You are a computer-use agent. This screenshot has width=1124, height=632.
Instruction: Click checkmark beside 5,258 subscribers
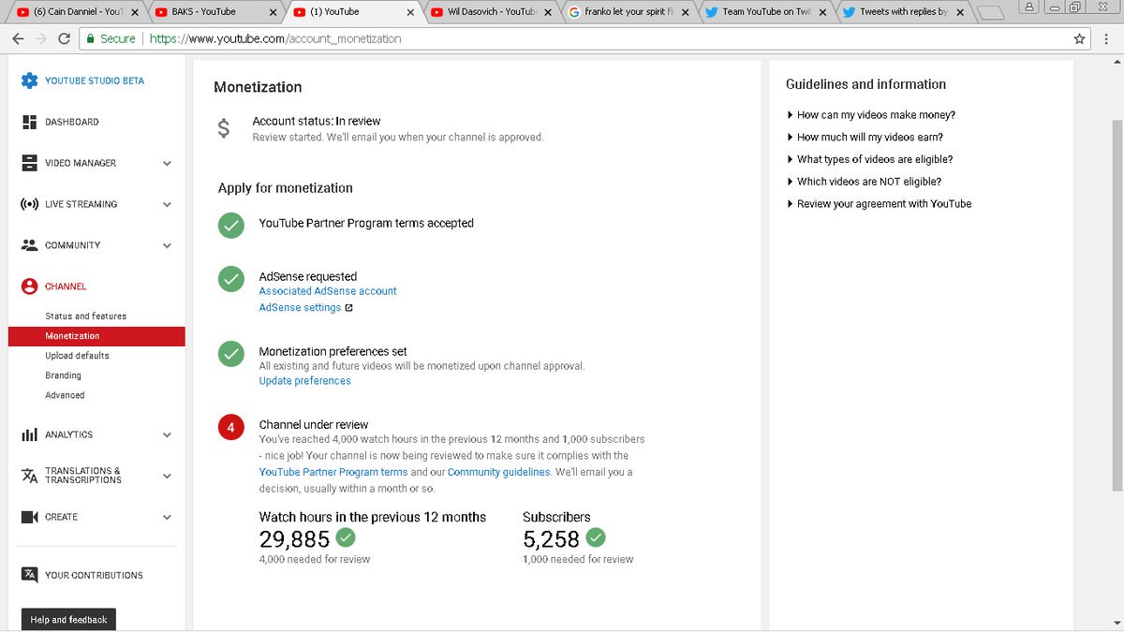(x=596, y=537)
